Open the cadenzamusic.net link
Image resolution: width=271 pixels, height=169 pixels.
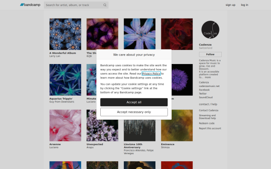[x=209, y=86]
